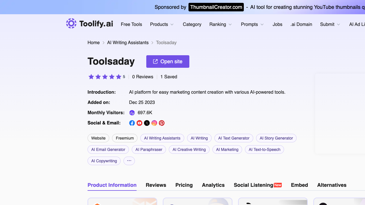This screenshot has height=205, width=365.
Task: Open AI Writing Assistants breadcrumb link
Action: pyautogui.click(x=128, y=43)
